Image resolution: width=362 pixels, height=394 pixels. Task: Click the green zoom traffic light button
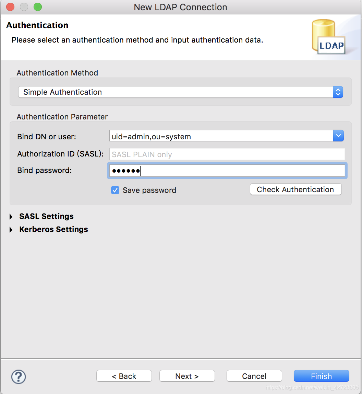[x=38, y=7]
